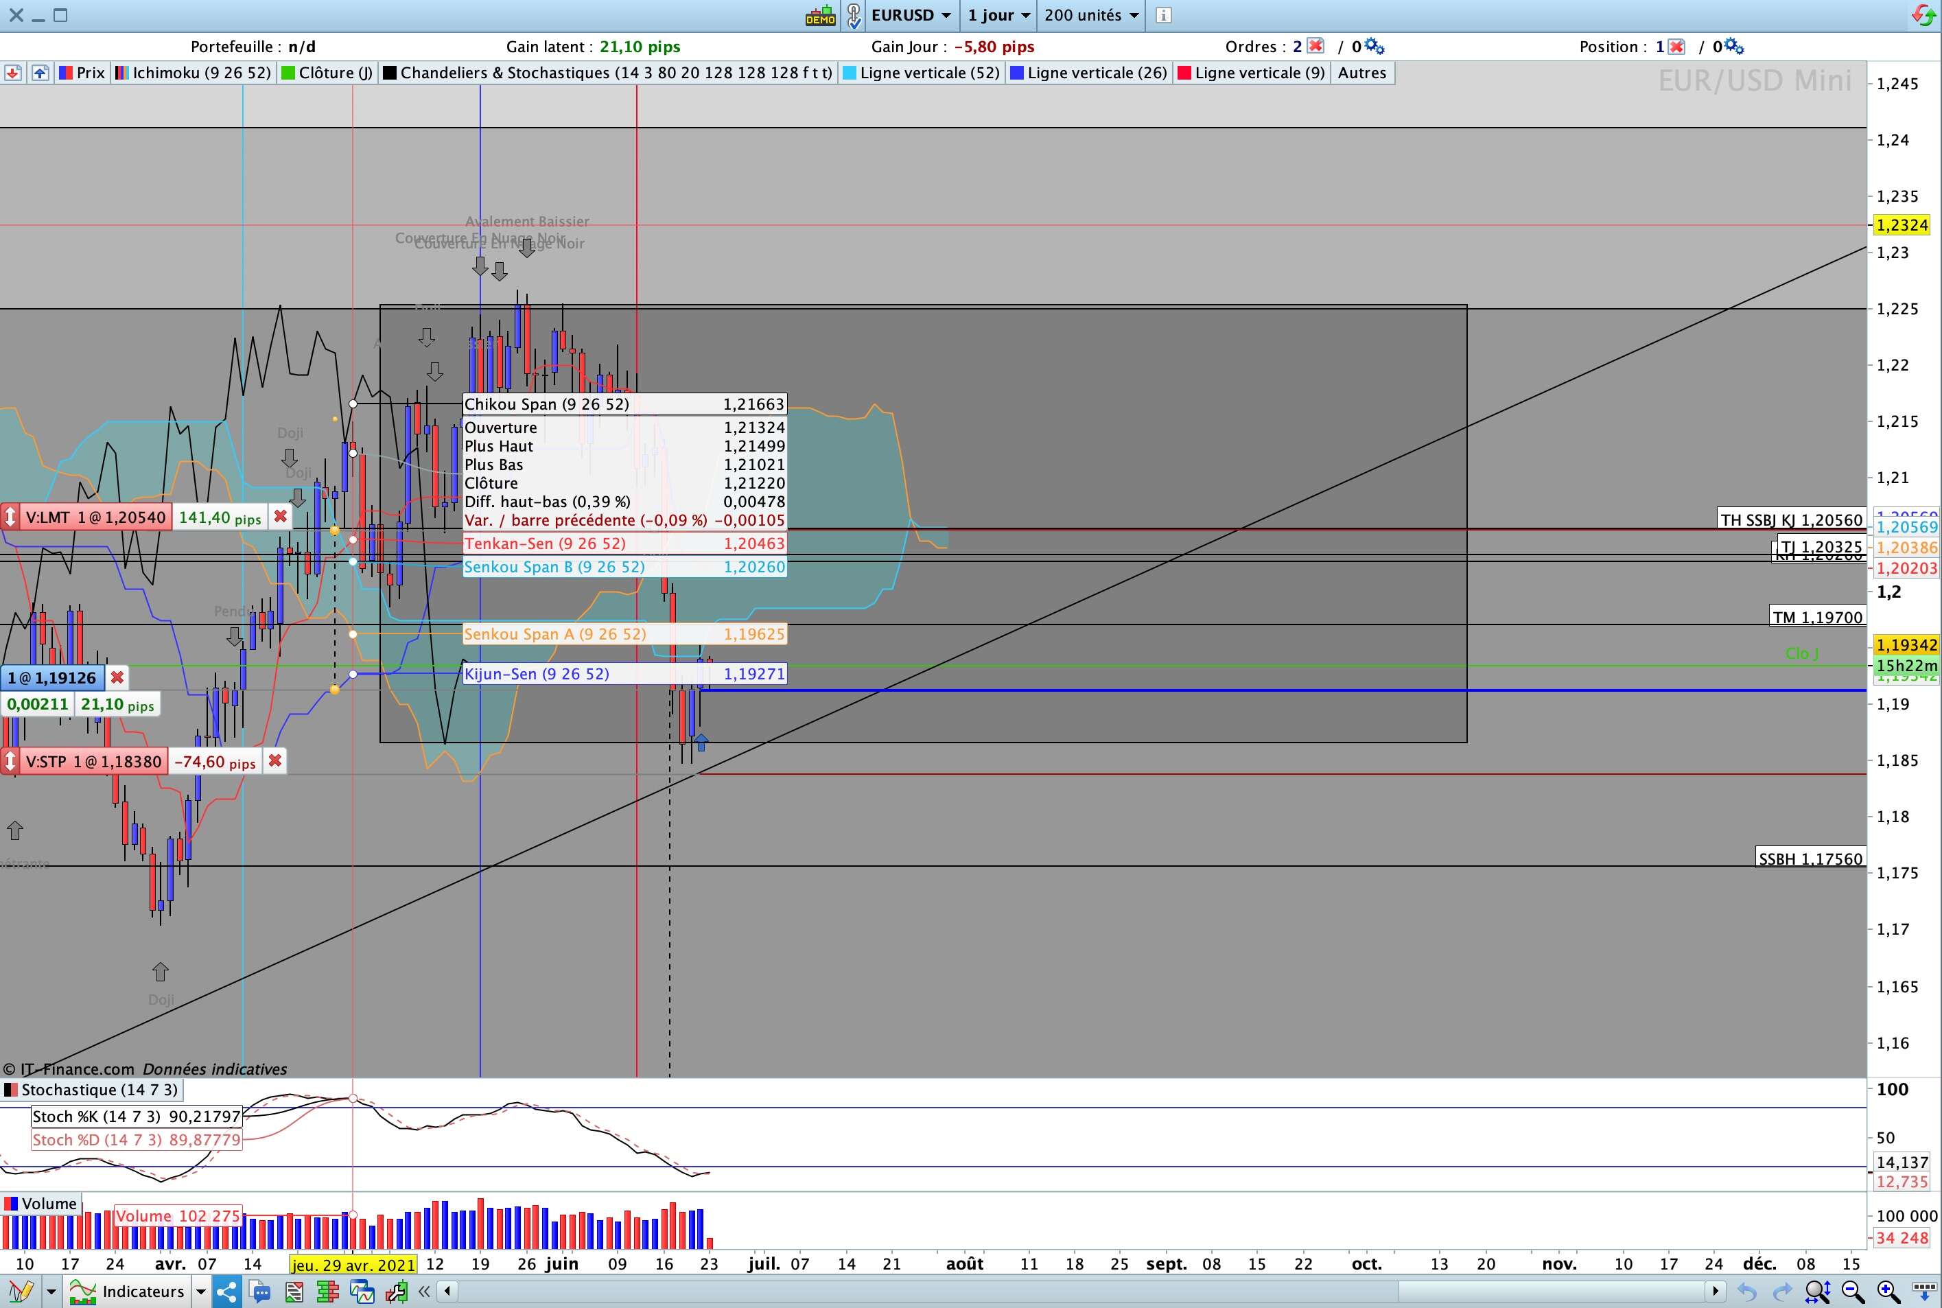
Task: Click the V:STP order drag handle arrow
Action: [10, 762]
